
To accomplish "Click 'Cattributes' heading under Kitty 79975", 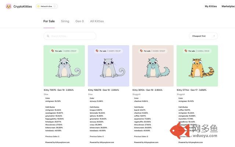I will 50,107.
